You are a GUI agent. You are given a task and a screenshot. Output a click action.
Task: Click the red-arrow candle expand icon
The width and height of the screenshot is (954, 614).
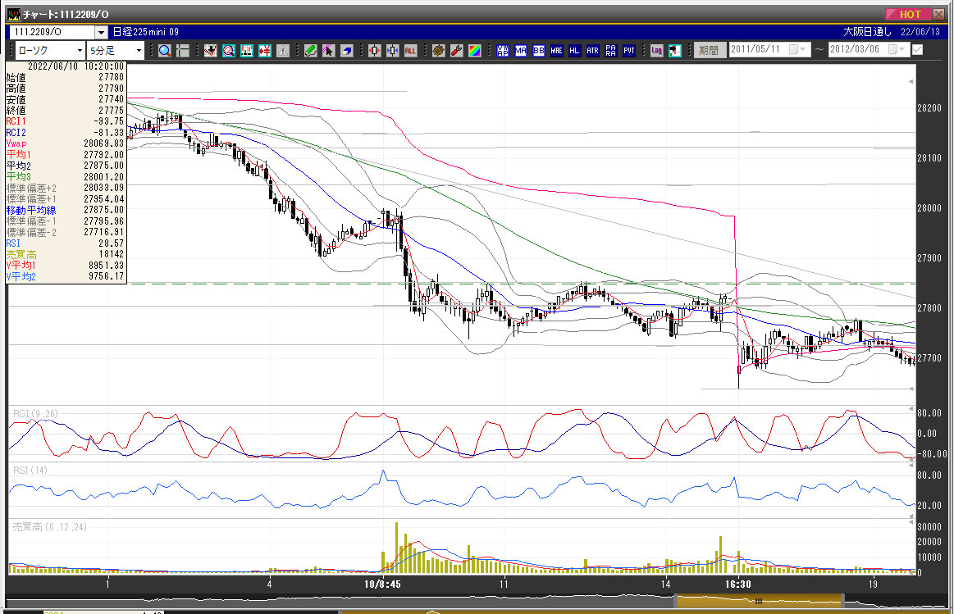pos(374,51)
